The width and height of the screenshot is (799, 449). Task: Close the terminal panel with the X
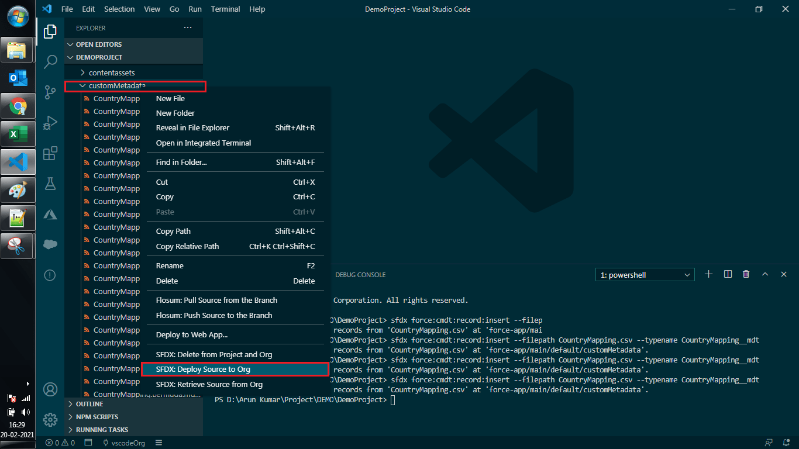(x=784, y=274)
